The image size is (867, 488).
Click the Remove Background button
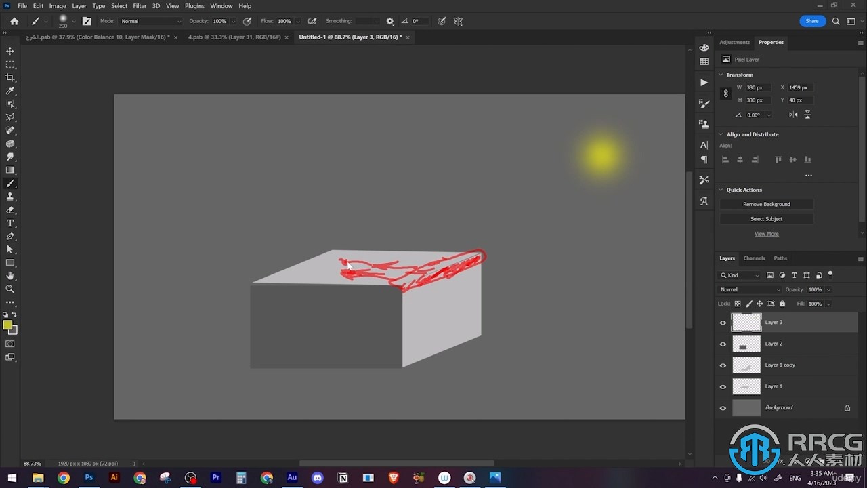767,204
